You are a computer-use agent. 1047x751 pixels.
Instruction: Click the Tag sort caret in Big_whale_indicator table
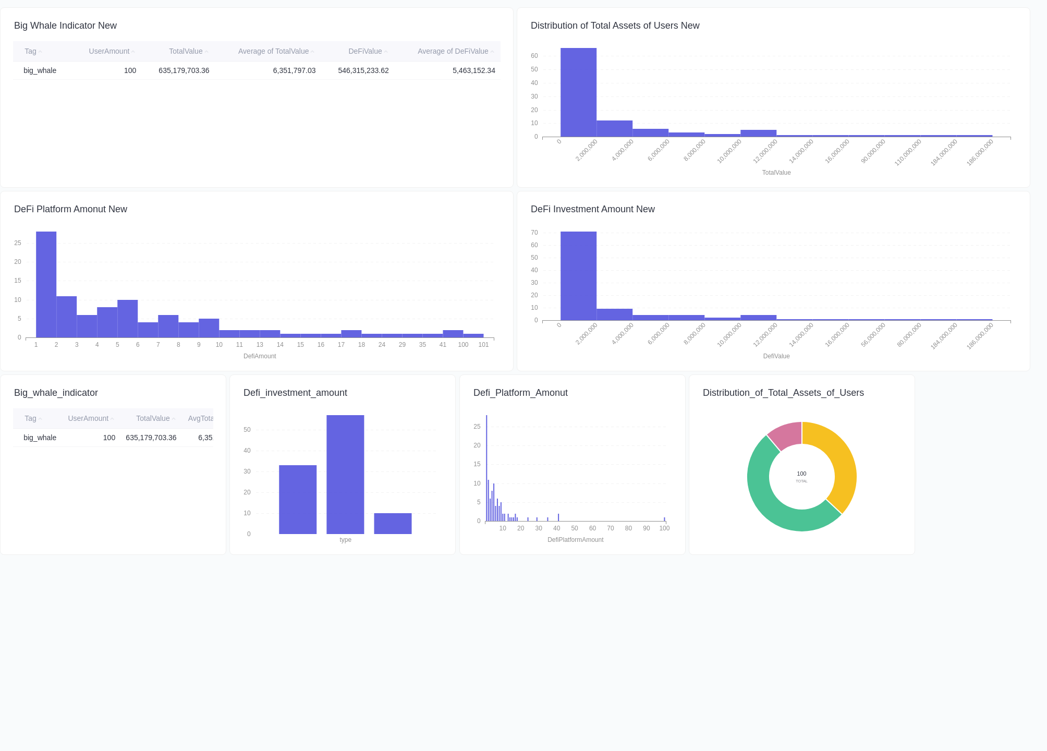(x=40, y=418)
